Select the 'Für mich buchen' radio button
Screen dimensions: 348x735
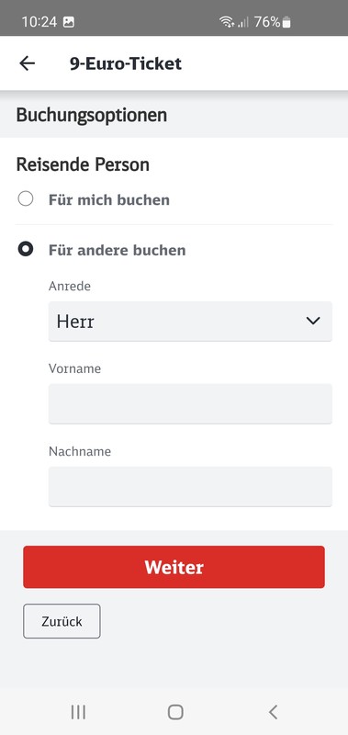[26, 198]
